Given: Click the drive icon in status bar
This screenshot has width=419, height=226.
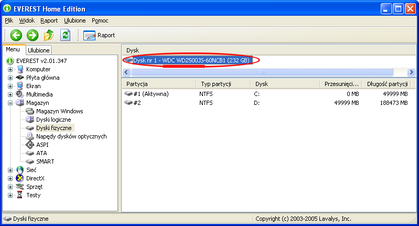Looking at the screenshot, I should [x=7, y=219].
